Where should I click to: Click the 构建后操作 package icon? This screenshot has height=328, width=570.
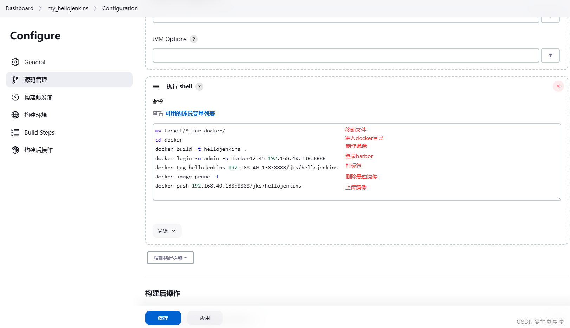click(15, 150)
